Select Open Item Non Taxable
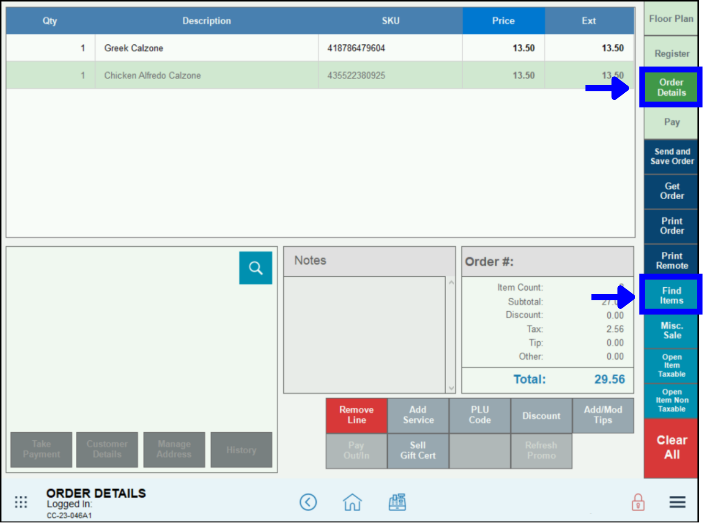 point(671,400)
